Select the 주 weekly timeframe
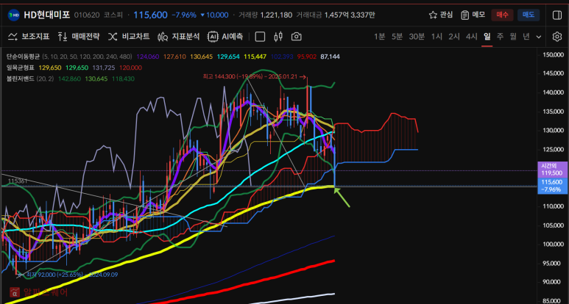The width and height of the screenshot is (569, 304). [x=500, y=37]
